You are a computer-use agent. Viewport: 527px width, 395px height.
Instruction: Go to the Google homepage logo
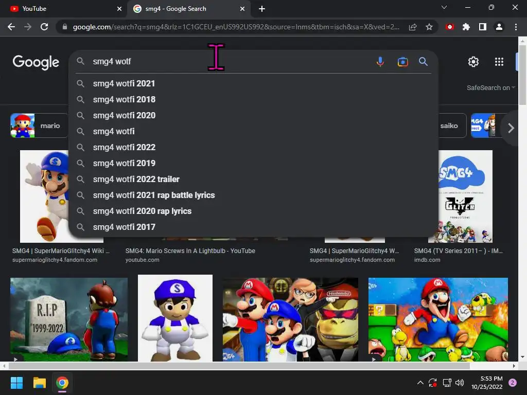[x=36, y=62]
